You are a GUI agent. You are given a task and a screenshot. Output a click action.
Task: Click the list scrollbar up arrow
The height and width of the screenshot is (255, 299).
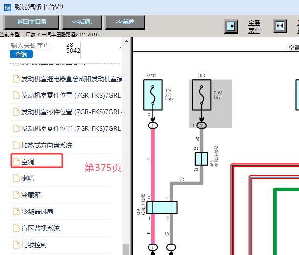pos(126,41)
